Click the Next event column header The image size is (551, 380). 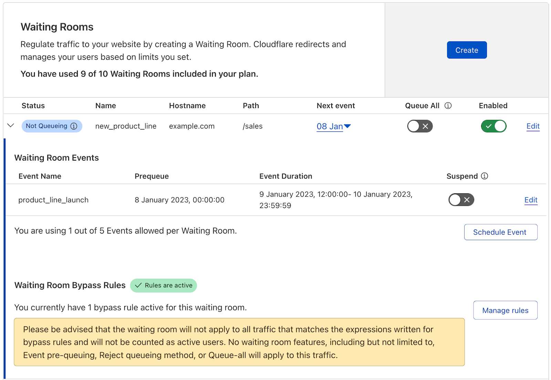coord(335,106)
